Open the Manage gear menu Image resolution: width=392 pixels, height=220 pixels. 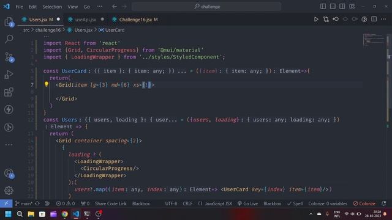tap(9, 191)
